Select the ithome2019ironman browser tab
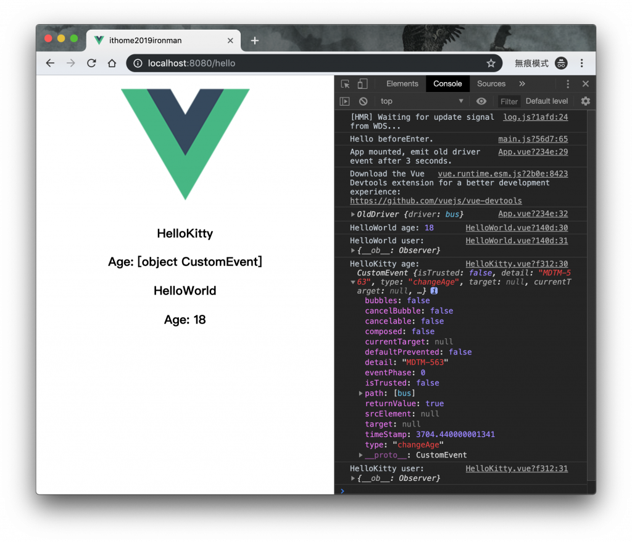The image size is (632, 542). click(163, 41)
